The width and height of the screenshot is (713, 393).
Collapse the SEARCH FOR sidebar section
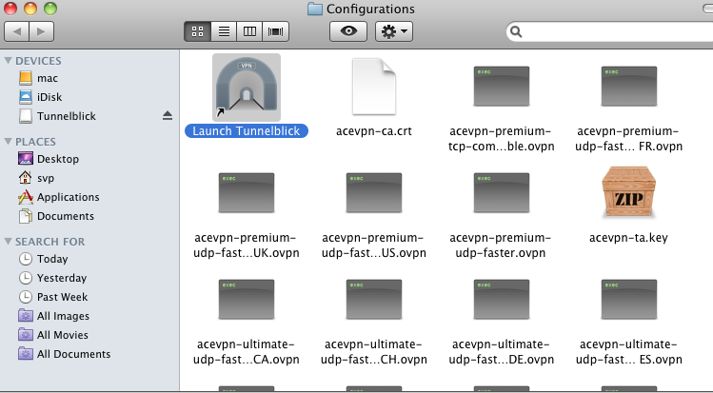click(8, 242)
